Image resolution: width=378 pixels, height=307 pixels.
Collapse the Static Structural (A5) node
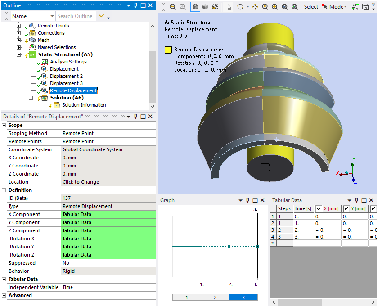18,54
